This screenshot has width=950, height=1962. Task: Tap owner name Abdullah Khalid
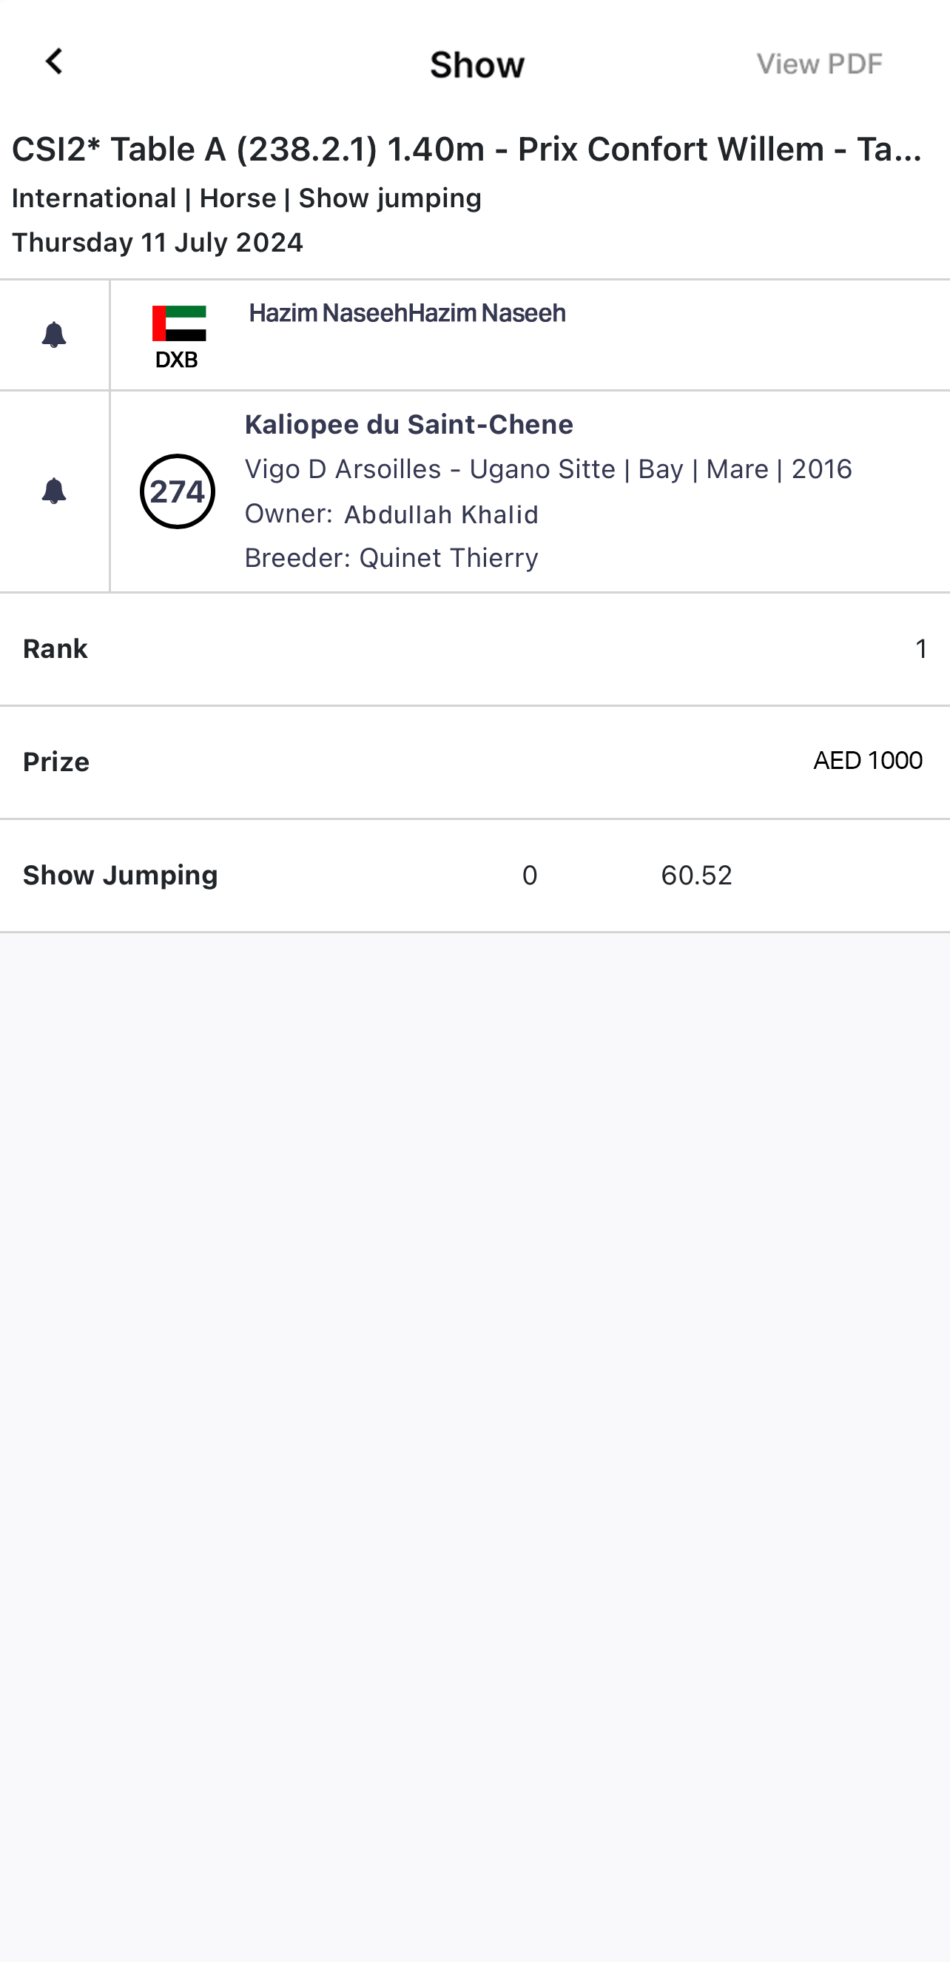[x=441, y=515]
